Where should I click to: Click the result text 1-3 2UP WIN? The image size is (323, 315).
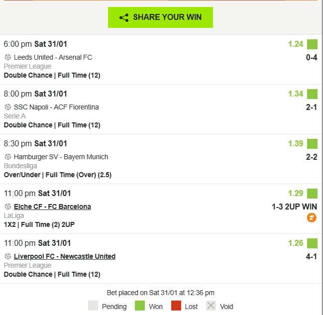tap(294, 207)
